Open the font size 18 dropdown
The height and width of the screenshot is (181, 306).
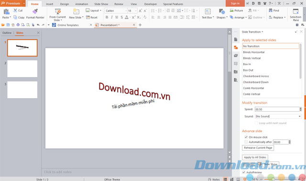point(136,11)
